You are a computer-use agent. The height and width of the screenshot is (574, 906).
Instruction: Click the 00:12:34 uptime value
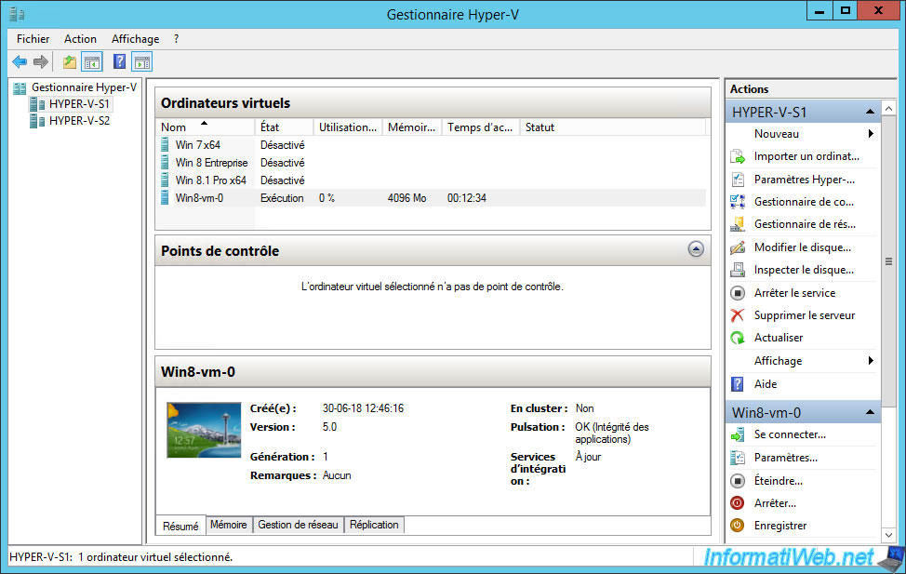pos(467,198)
